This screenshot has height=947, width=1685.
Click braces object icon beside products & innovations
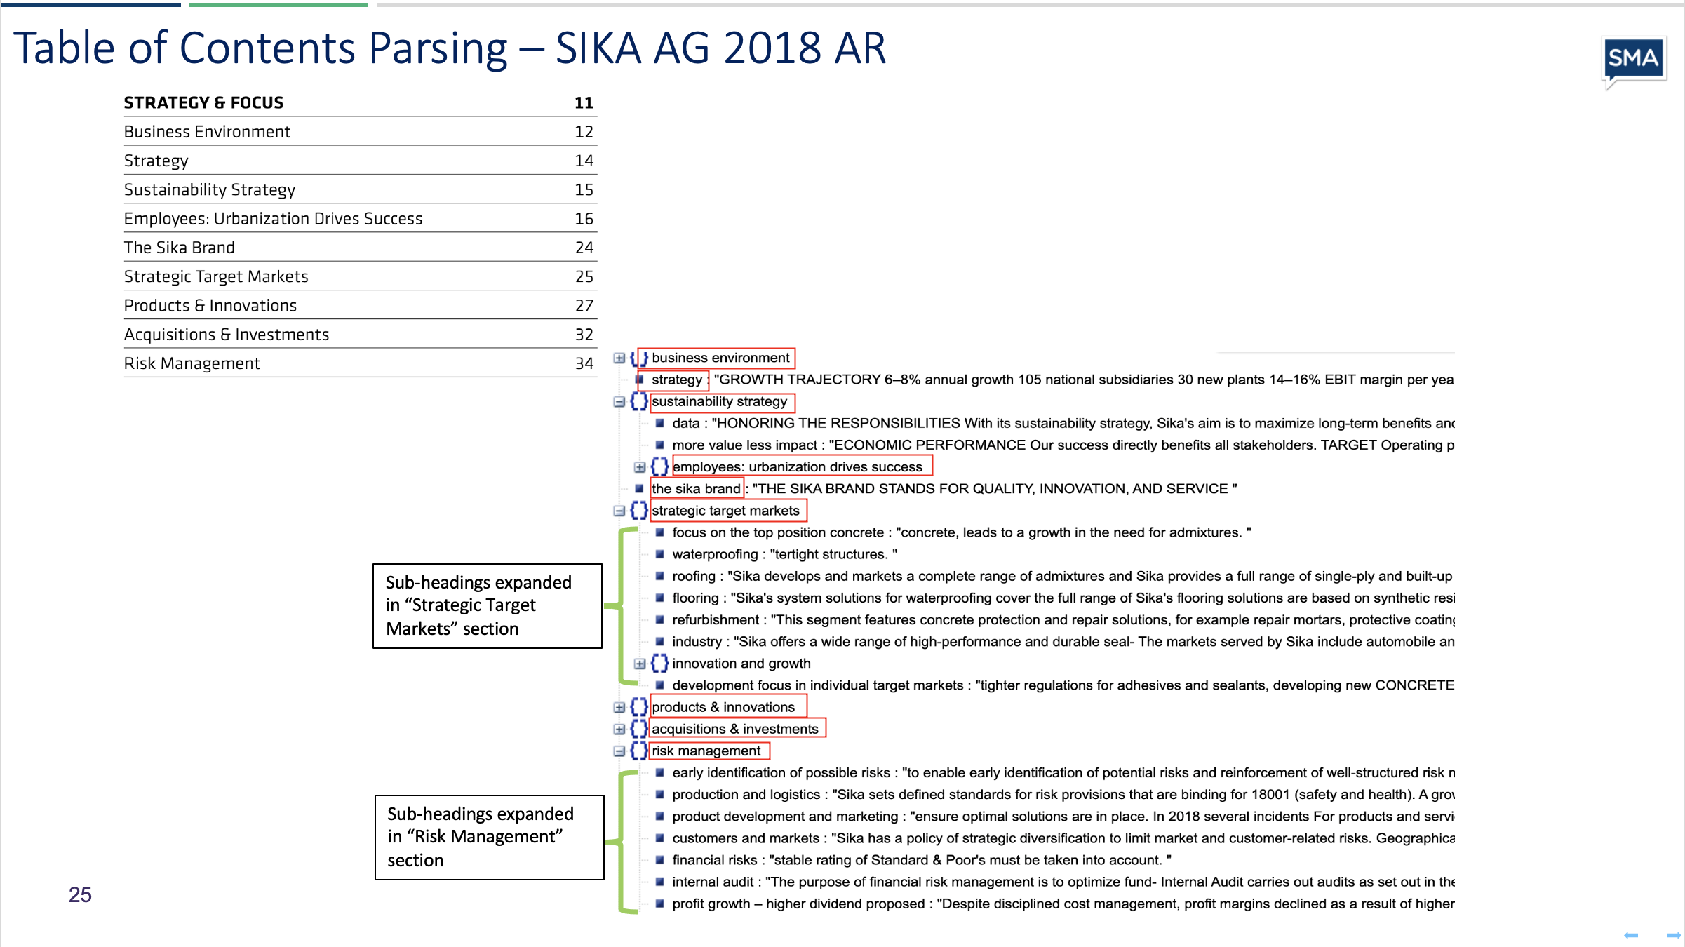(638, 706)
